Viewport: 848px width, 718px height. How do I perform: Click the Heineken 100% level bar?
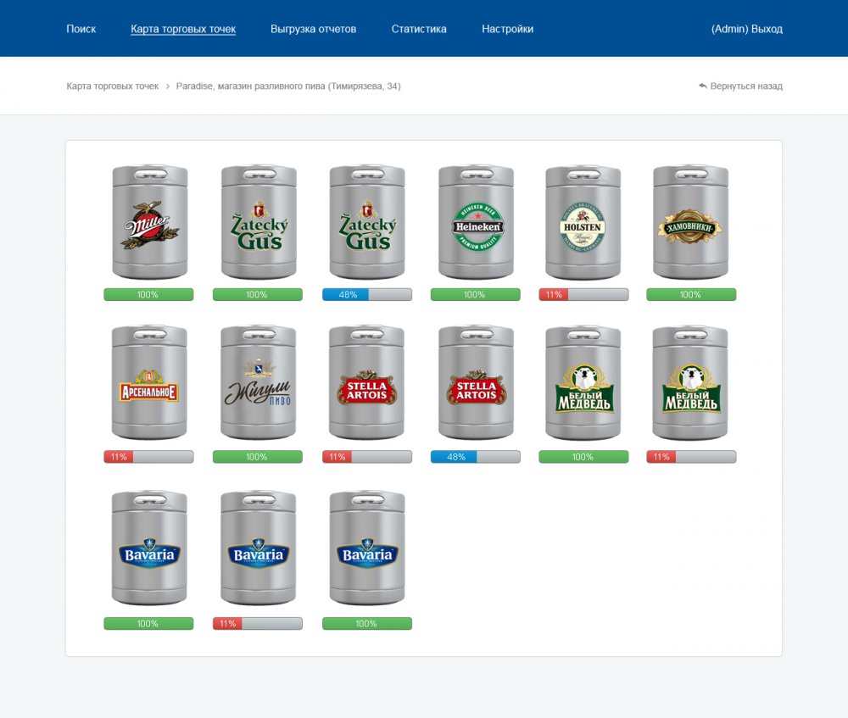pos(476,295)
